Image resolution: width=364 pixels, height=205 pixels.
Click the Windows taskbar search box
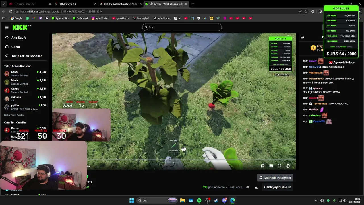pyautogui.click(x=157, y=200)
